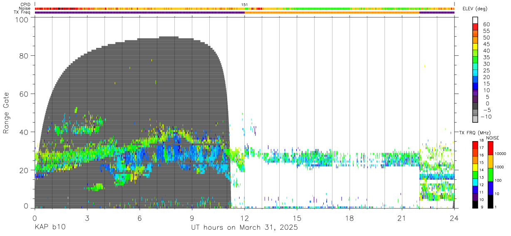Click x-axis tick label 12
This screenshot has height=236, width=511.
tap(245, 218)
